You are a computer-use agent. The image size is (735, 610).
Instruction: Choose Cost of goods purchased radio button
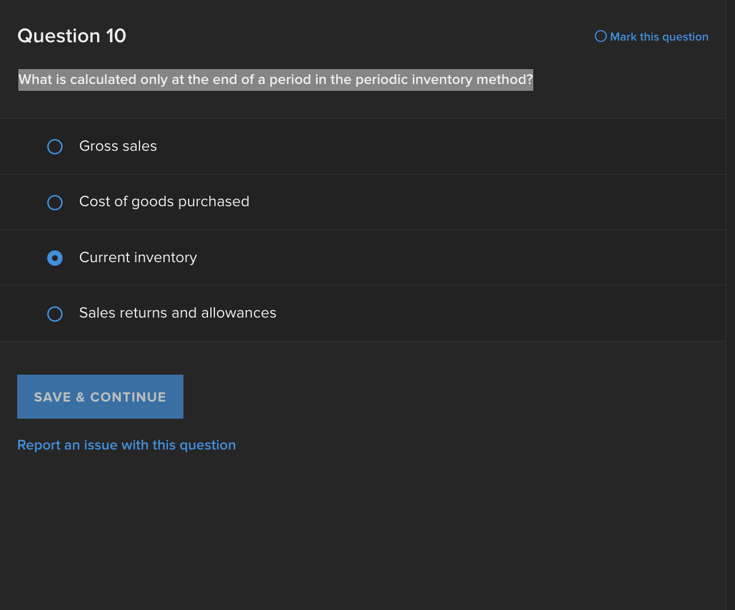55,203
